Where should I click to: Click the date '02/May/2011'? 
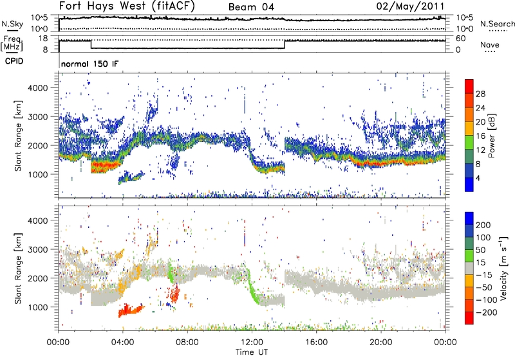point(410,6)
